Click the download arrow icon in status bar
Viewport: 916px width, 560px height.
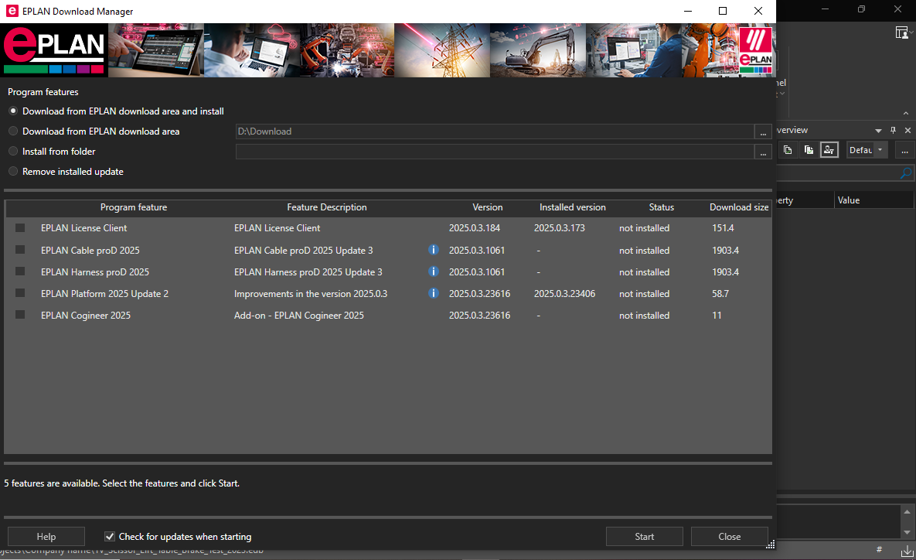907,550
